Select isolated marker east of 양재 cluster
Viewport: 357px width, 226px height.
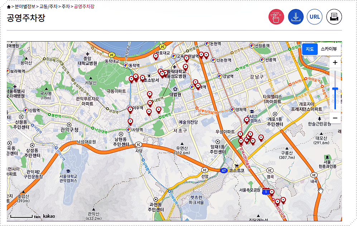(261, 138)
